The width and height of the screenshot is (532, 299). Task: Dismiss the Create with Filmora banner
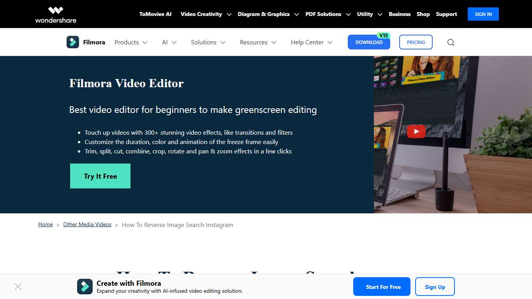(18, 287)
